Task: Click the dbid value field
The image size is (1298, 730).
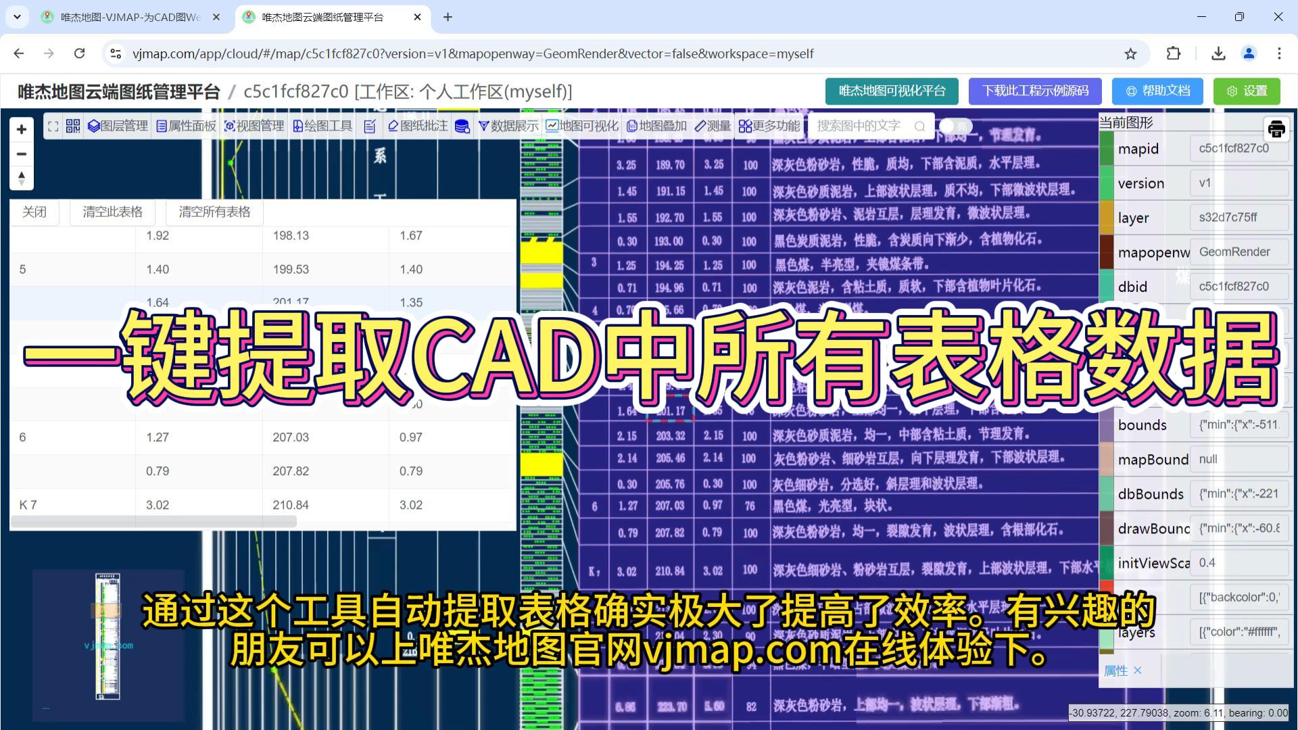Action: pos(1239,287)
